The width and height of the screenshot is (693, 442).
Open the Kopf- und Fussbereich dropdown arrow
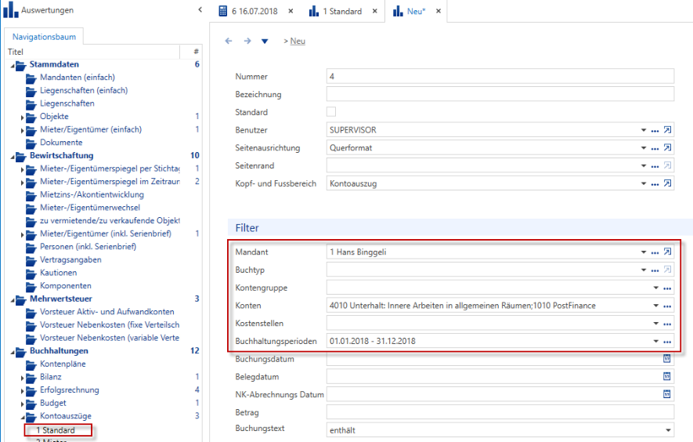click(644, 183)
